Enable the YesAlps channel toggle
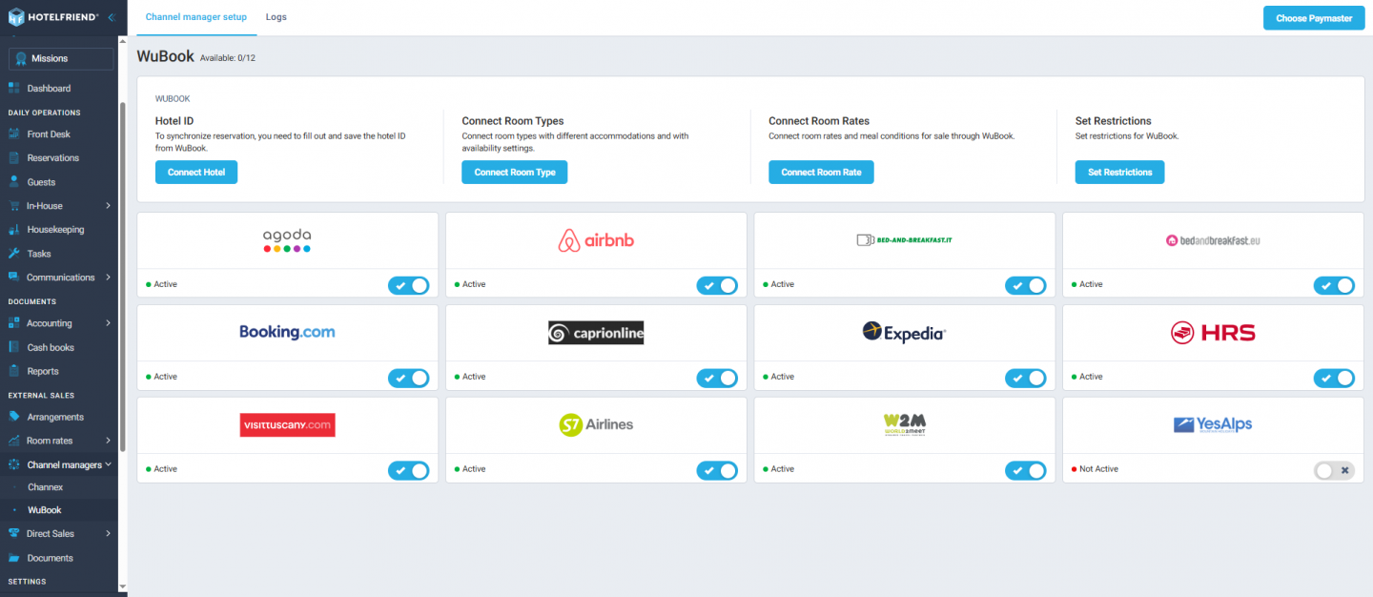 (1334, 470)
